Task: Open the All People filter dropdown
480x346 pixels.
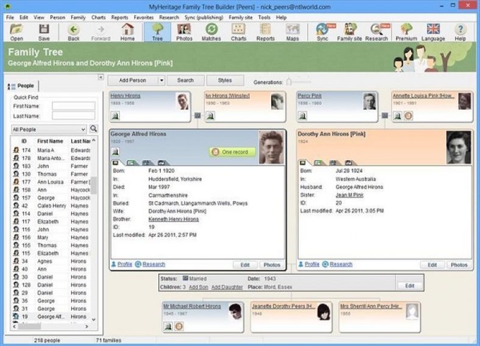Action: [x=49, y=129]
